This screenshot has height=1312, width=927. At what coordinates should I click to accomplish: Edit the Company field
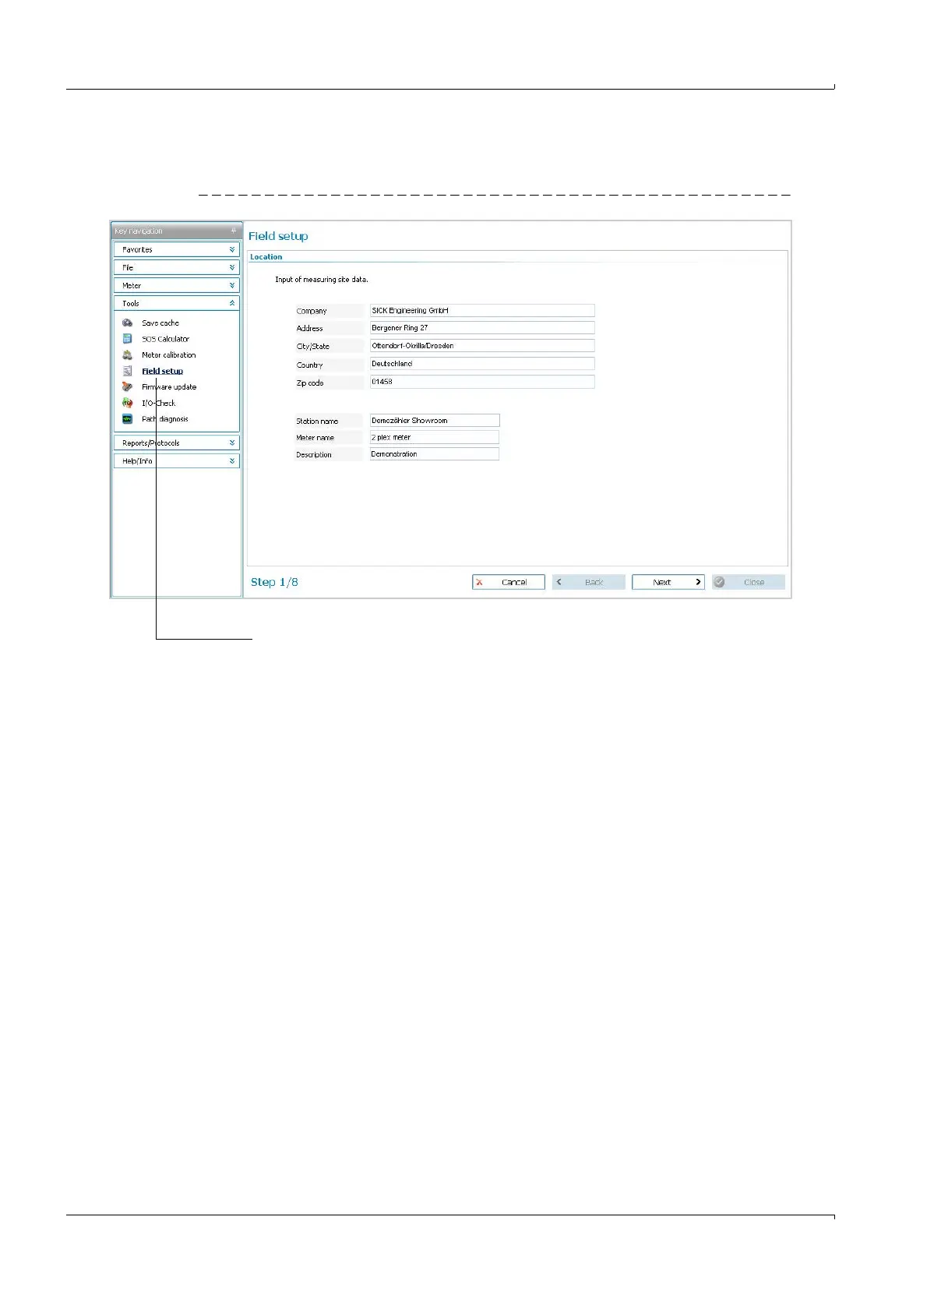[x=482, y=310]
